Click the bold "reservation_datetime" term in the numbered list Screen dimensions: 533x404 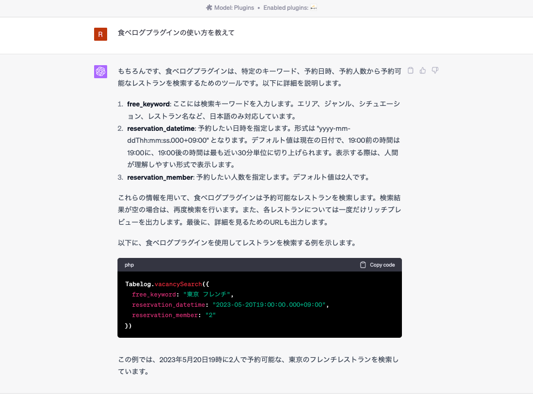pos(161,128)
